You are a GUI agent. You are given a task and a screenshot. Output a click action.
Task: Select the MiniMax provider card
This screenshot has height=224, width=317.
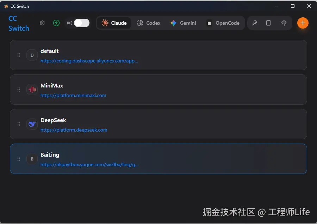coord(158,90)
